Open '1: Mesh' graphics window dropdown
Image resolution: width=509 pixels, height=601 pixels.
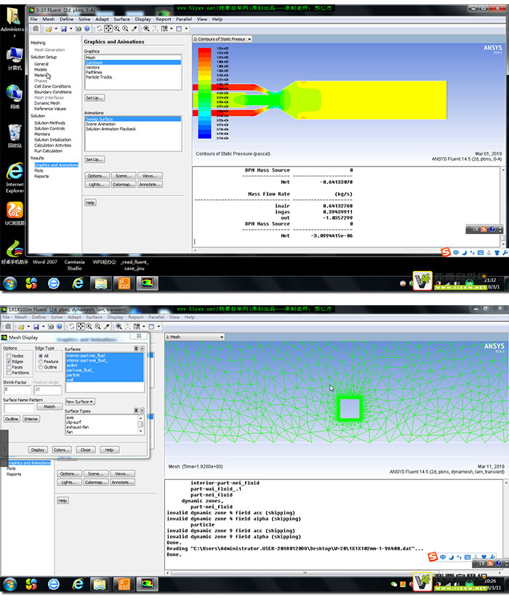[195, 337]
